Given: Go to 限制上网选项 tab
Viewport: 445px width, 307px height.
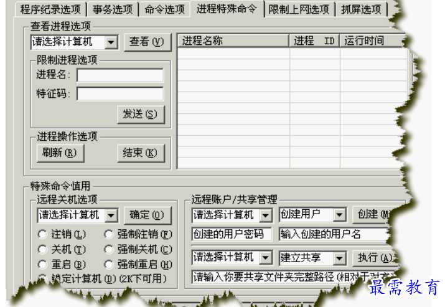Looking at the screenshot, I should point(299,9).
